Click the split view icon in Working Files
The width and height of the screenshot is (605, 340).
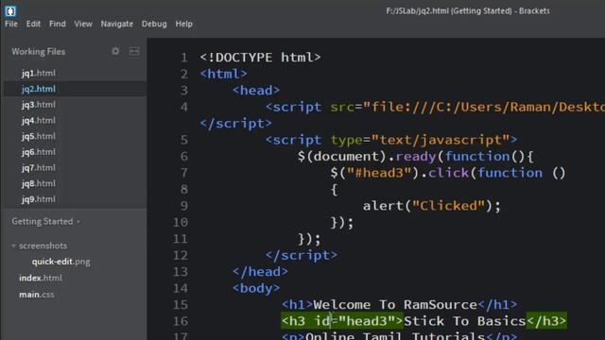click(x=134, y=51)
